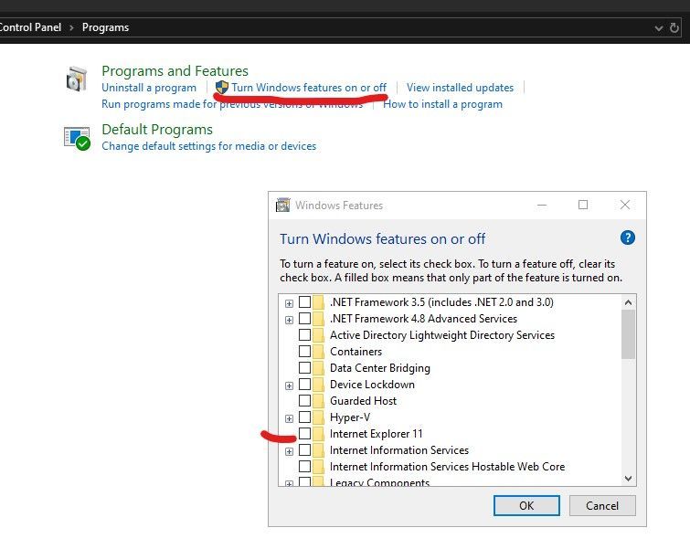Enable Active Directory Lightweight Directory Services checkbox
Screen dimensions: 690x549
304,334
